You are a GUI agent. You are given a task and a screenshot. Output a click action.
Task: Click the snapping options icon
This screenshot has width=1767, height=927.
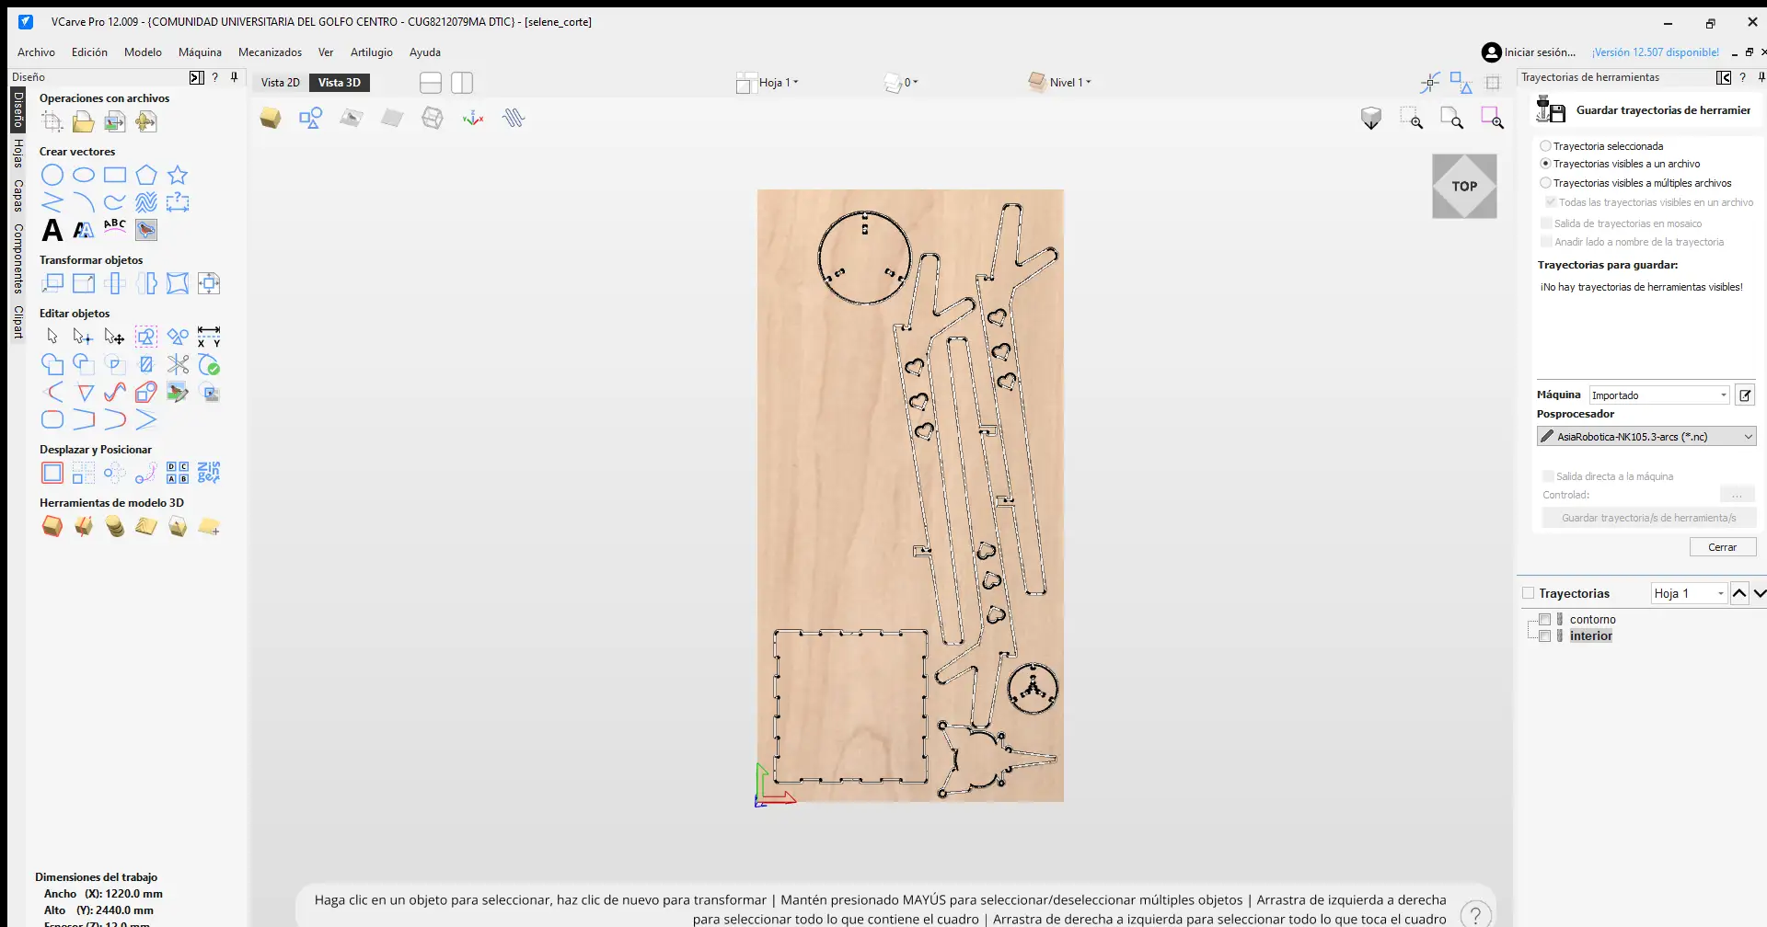tap(1429, 83)
